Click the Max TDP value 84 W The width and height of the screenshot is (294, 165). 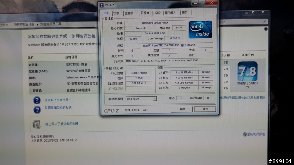(x=179, y=27)
